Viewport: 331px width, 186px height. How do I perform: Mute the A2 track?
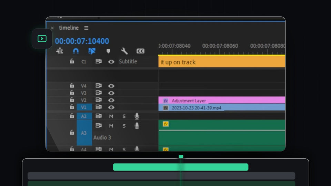coord(111,116)
